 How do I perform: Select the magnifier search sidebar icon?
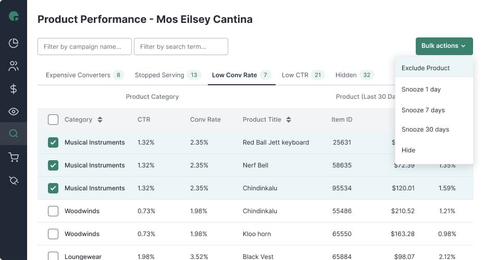(14, 134)
